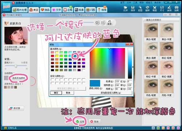Click the 橡皮擦 eraser button
Viewport: 182px width, 131px height.
pyautogui.click(x=16, y=108)
